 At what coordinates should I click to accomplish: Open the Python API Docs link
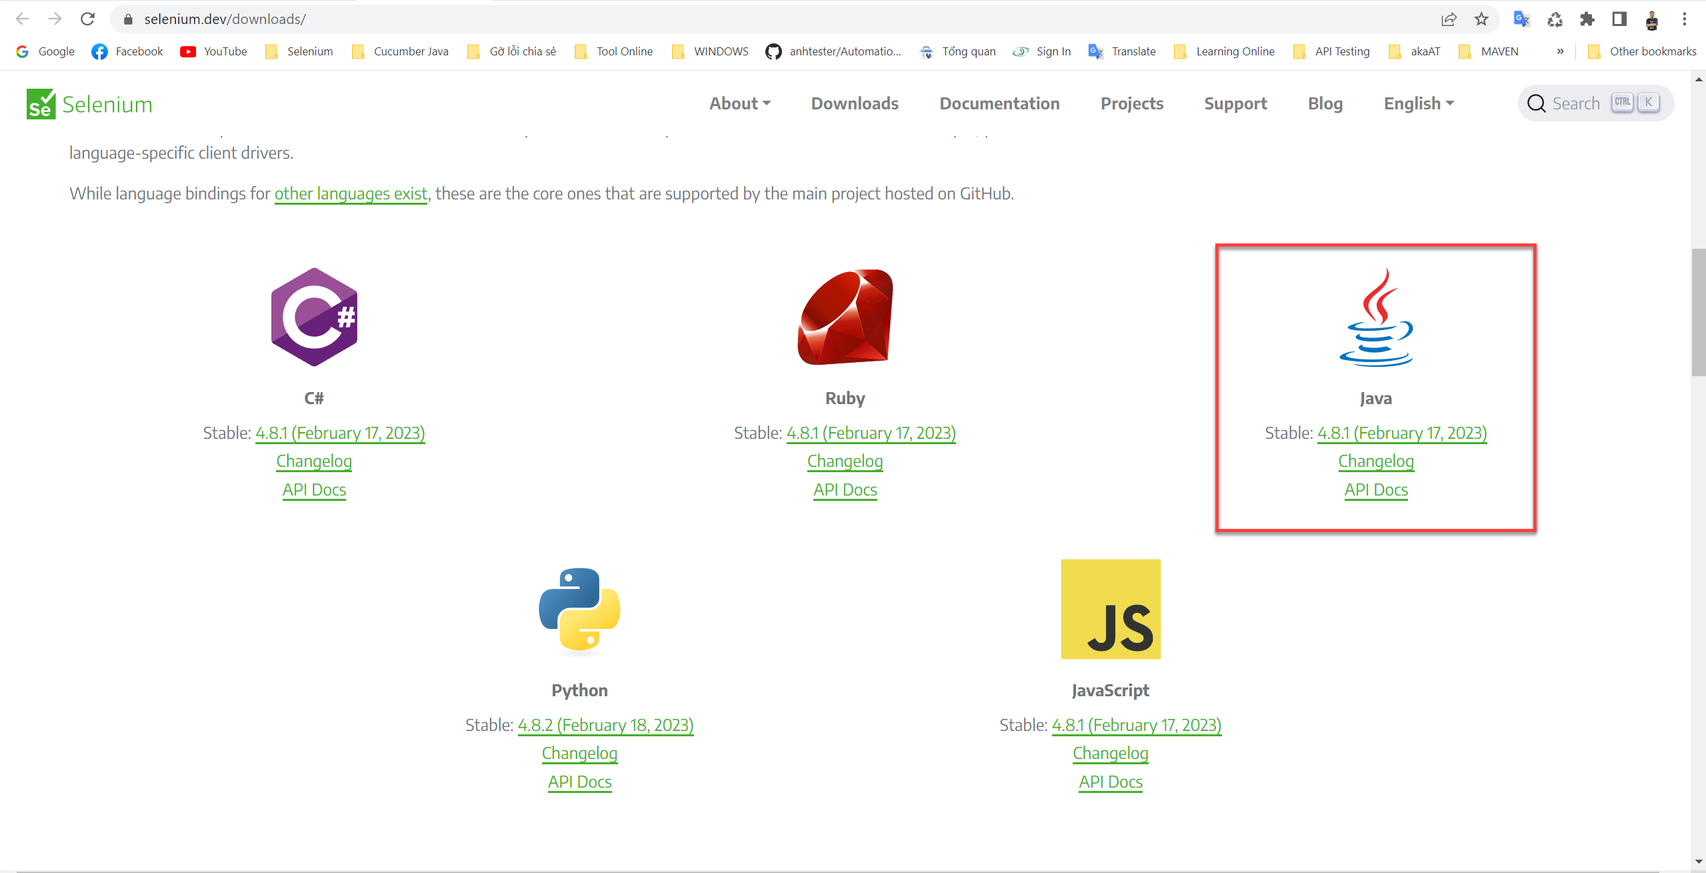click(x=579, y=782)
